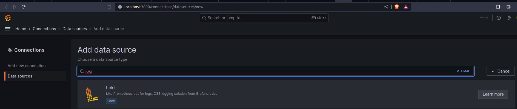
Task: Focus the Search or jump to field
Action: pyautogui.click(x=264, y=18)
